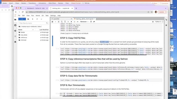Switch kernel by clicking Python 3
The width and height of the screenshot is (177, 99).
pyautogui.click(x=158, y=22)
